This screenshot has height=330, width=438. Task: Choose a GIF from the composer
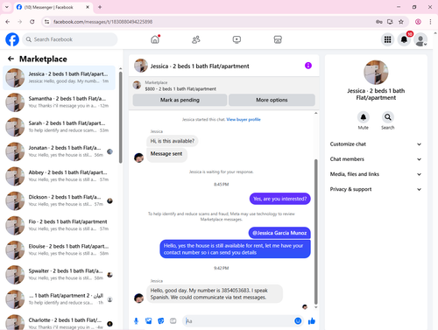(173, 321)
